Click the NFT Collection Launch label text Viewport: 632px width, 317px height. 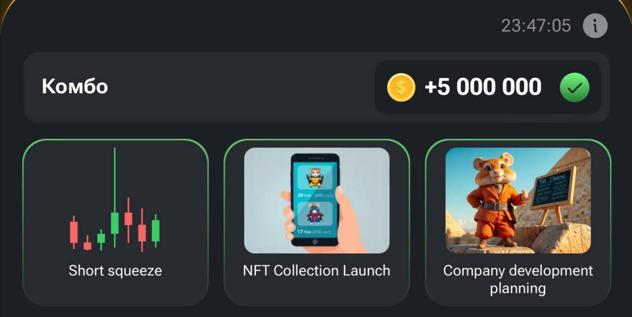click(x=316, y=271)
